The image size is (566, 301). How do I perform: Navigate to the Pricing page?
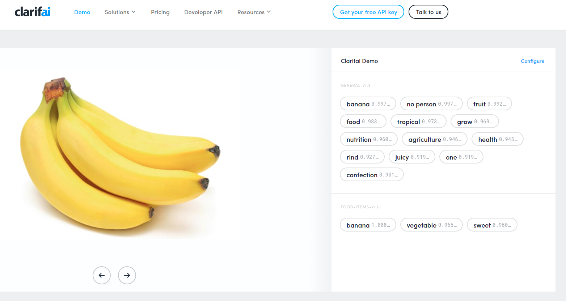coord(160,12)
